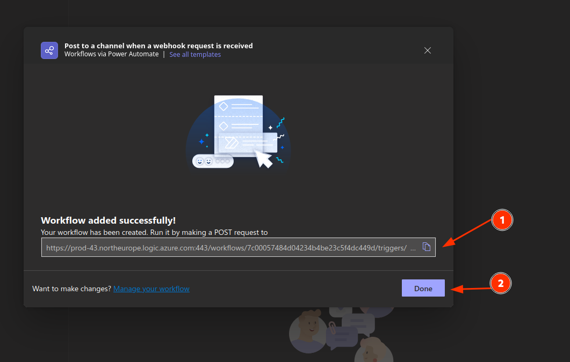
Task: Click the Workflows via Power Automate label
Action: tap(111, 55)
